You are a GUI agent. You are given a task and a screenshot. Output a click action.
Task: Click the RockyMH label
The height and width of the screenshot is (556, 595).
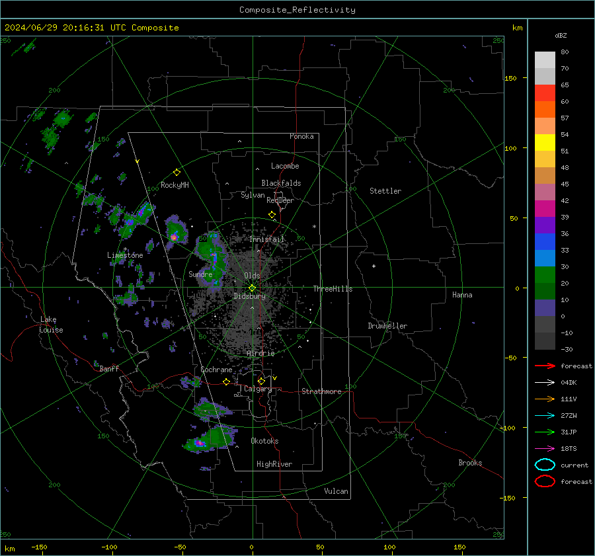(x=175, y=185)
